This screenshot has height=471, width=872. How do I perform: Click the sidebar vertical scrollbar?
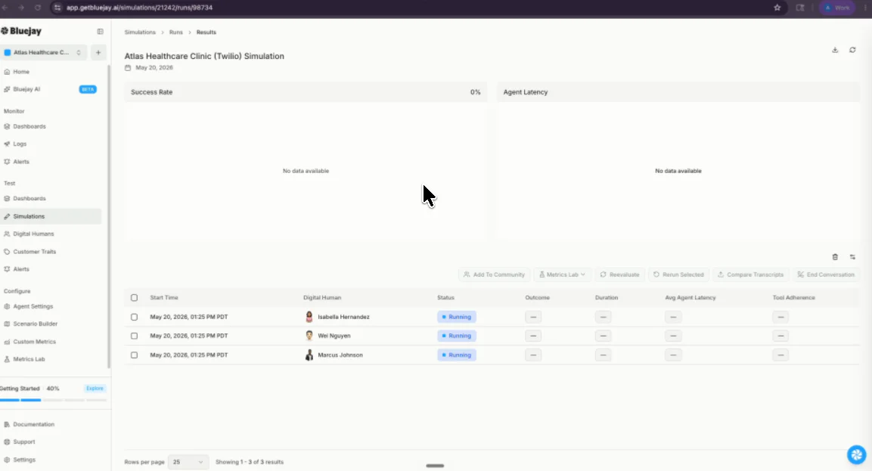pos(109,216)
